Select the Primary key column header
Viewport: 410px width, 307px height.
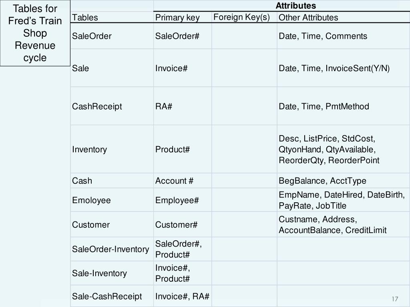coord(177,18)
